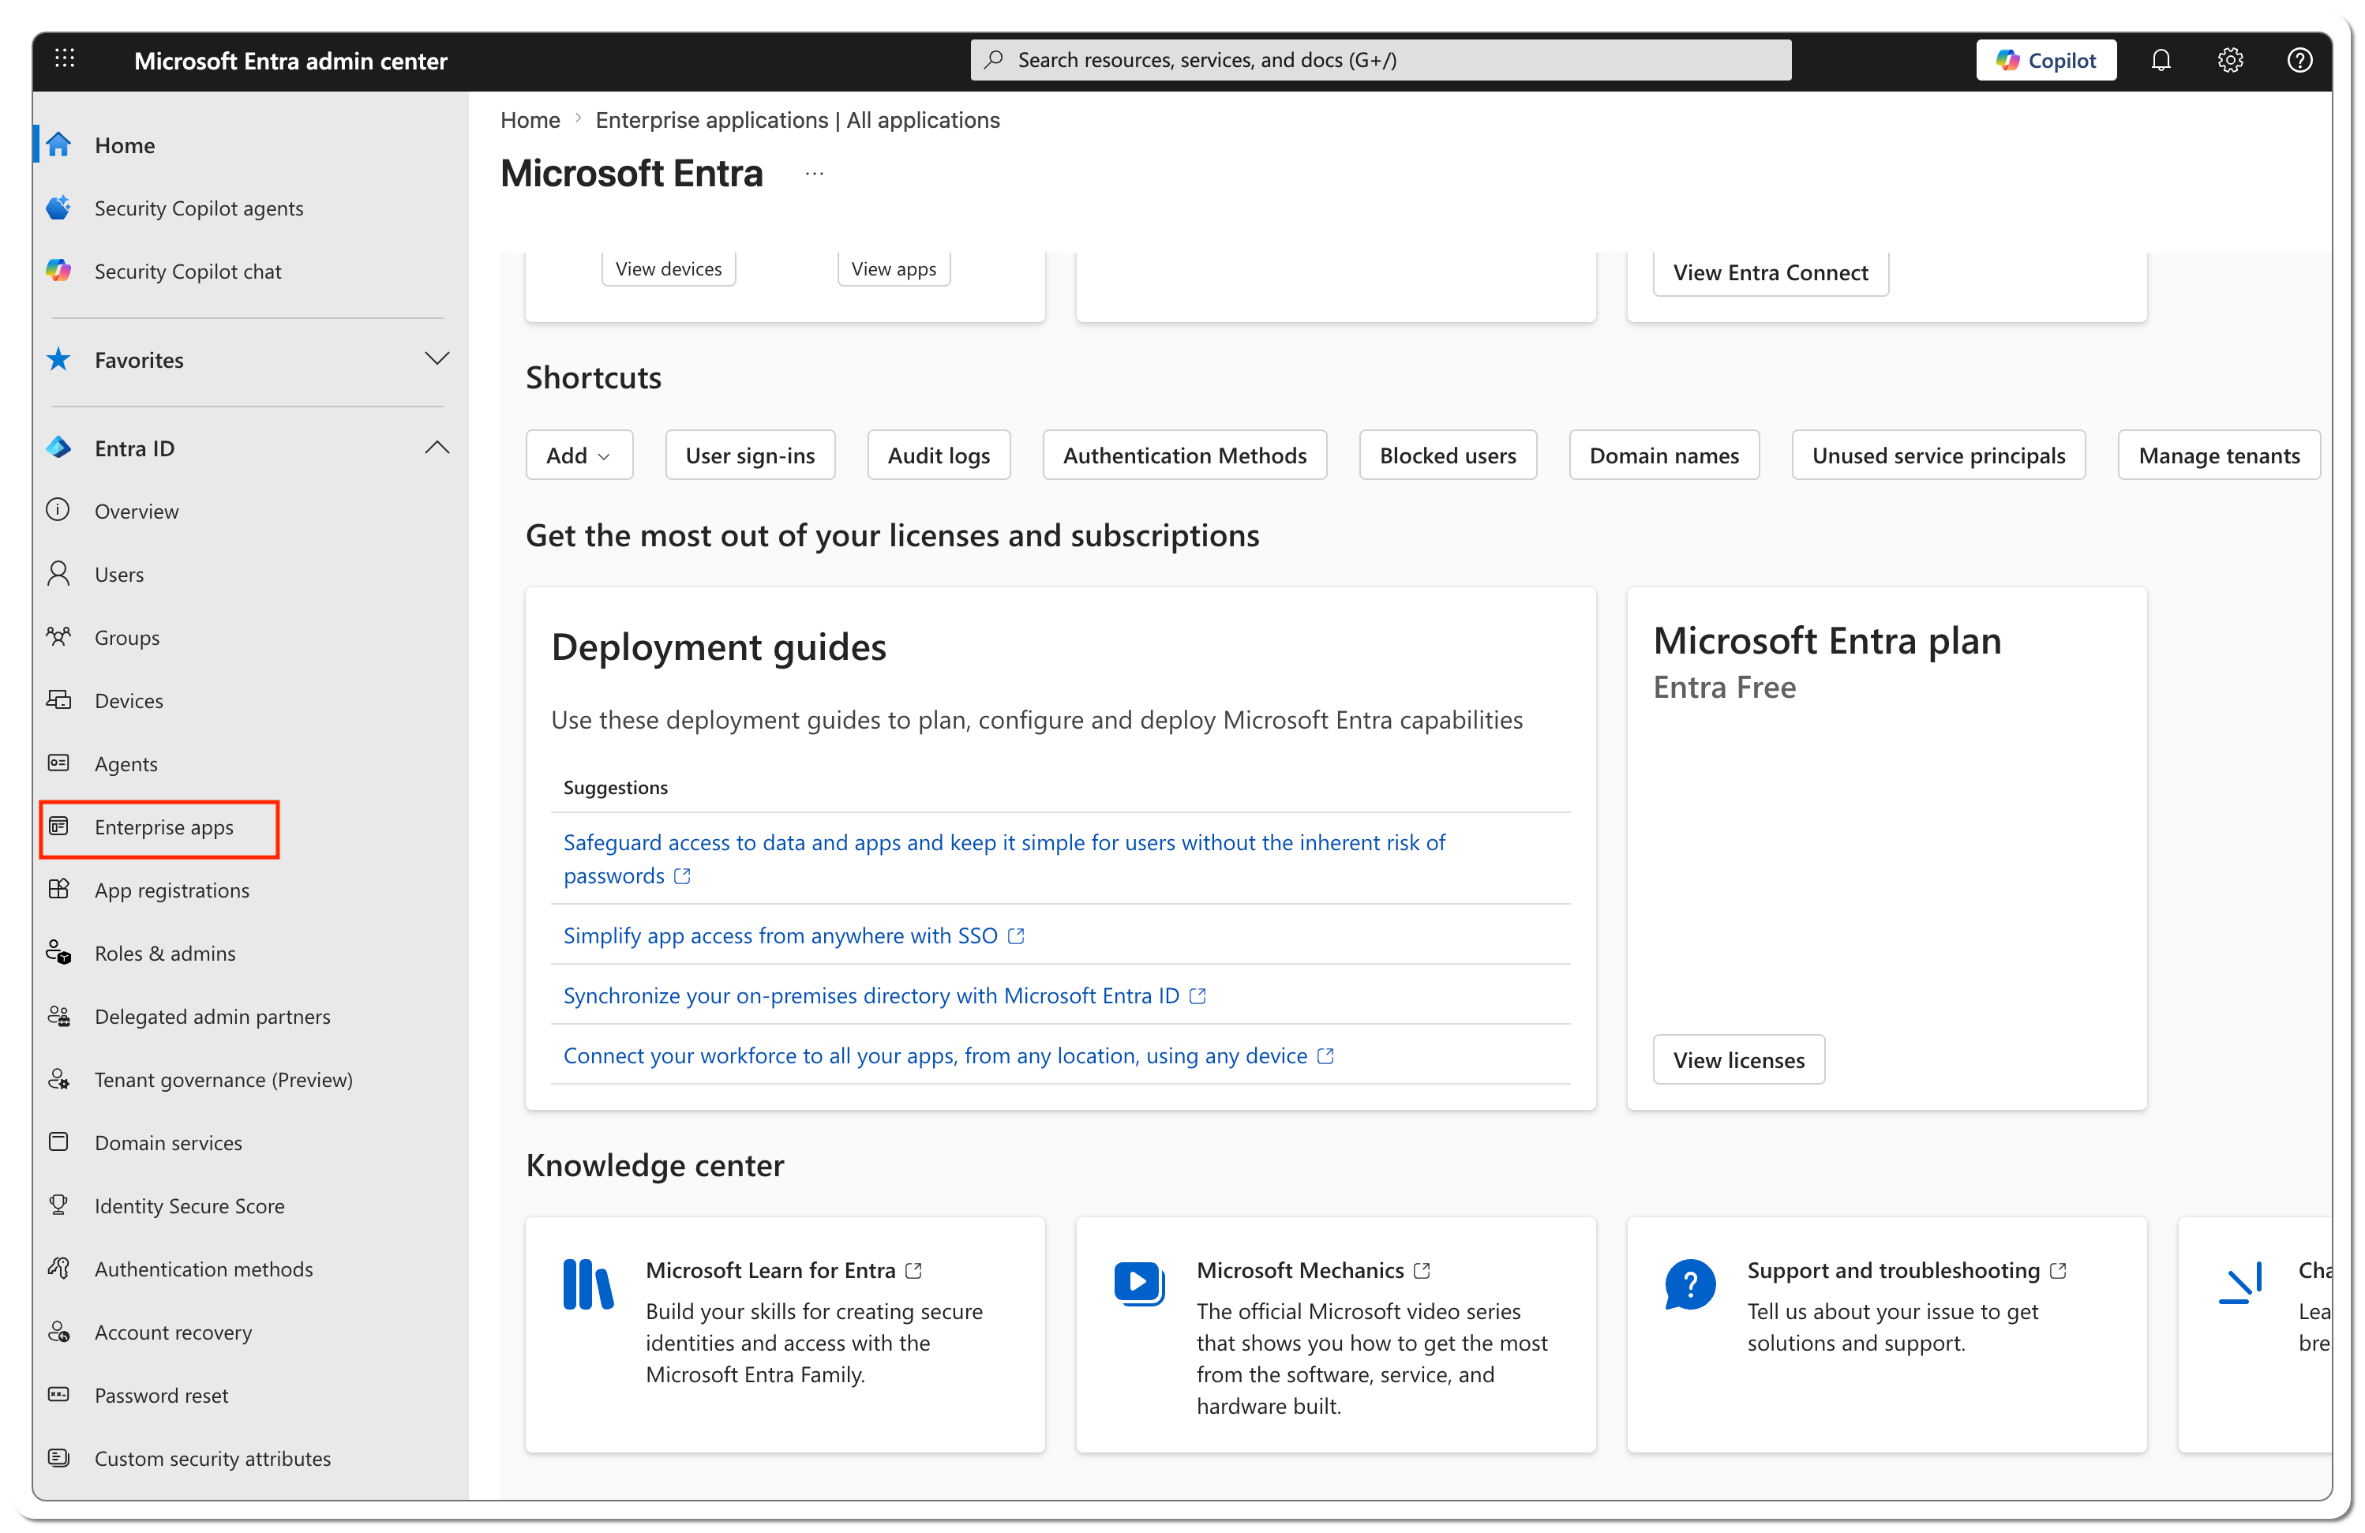This screenshot has height=1533, width=2365.
Task: Open Tenant governance (Preview)
Action: pyautogui.click(x=223, y=1080)
